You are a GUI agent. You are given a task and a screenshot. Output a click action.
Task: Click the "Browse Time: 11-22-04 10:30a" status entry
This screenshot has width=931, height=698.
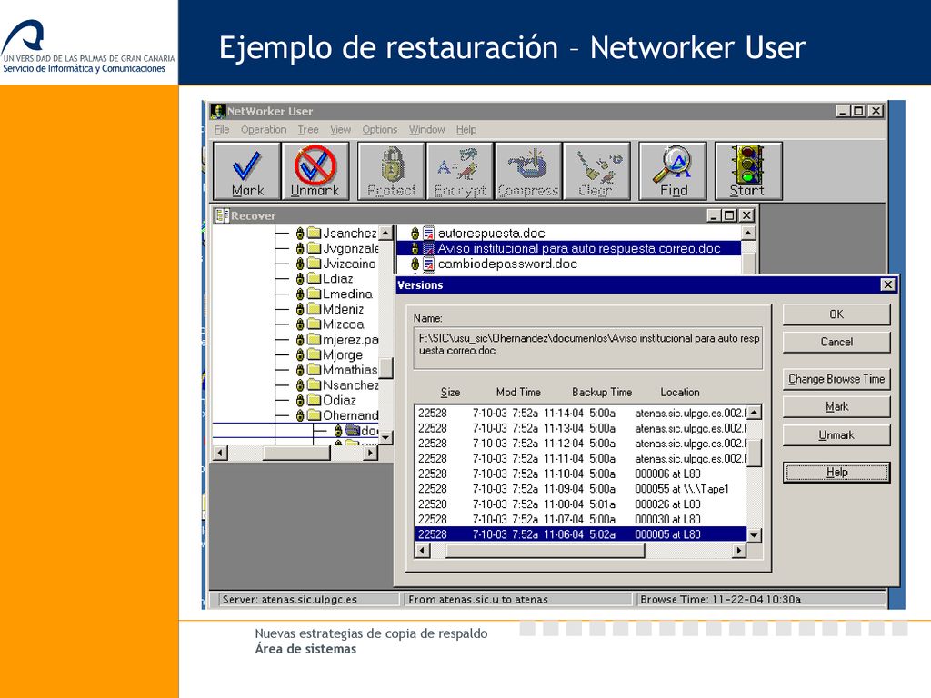tap(760, 600)
